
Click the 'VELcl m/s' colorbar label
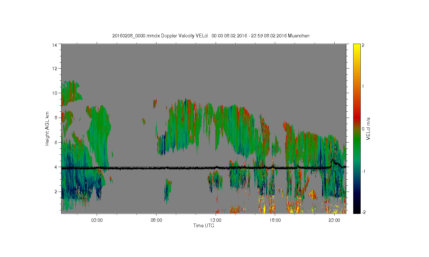click(x=368, y=128)
